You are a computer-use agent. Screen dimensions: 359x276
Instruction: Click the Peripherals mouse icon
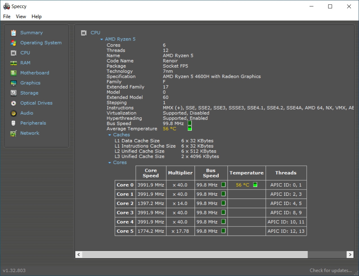click(13, 123)
